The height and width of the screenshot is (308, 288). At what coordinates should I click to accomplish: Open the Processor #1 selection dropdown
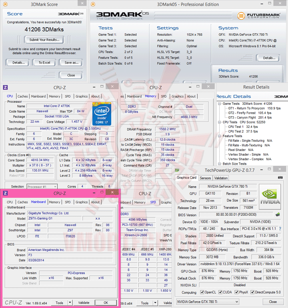point(42,187)
